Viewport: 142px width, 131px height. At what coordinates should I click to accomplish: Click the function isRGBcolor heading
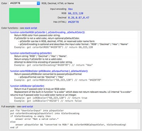27,86
